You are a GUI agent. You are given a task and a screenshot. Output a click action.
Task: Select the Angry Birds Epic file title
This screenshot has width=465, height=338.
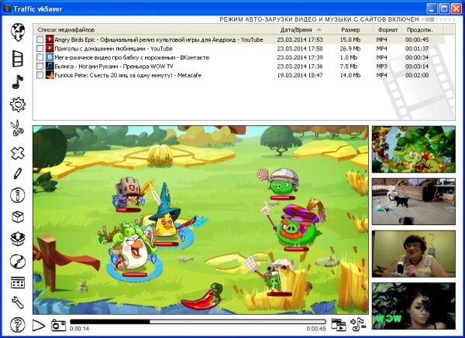point(159,39)
